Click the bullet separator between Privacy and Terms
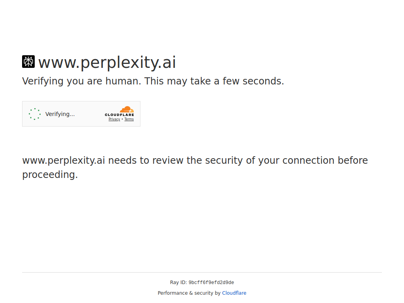404x303 pixels. pyautogui.click(x=122, y=119)
